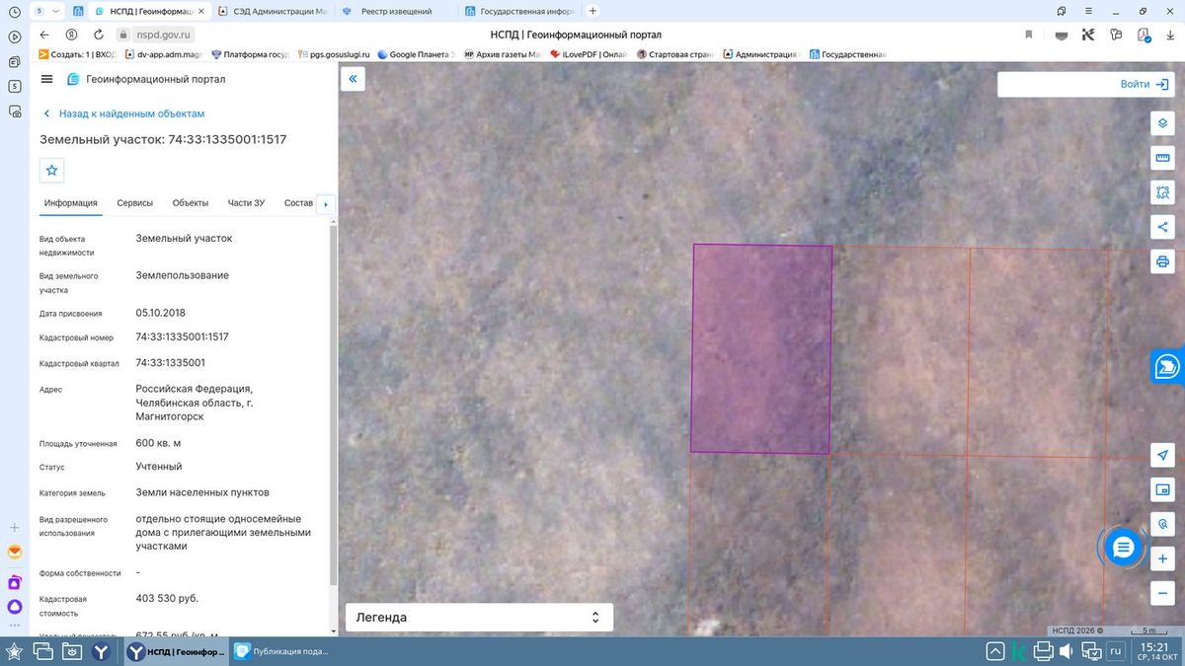Viewport: 1185px width, 666px height.
Task: Select the area selection tool on map
Action: pyautogui.click(x=1162, y=192)
